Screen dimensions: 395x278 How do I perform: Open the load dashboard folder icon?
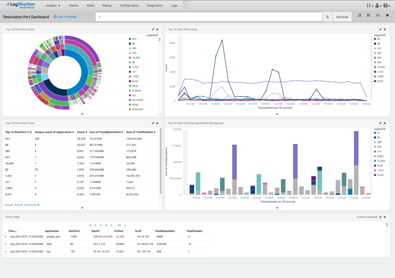click(378, 16)
